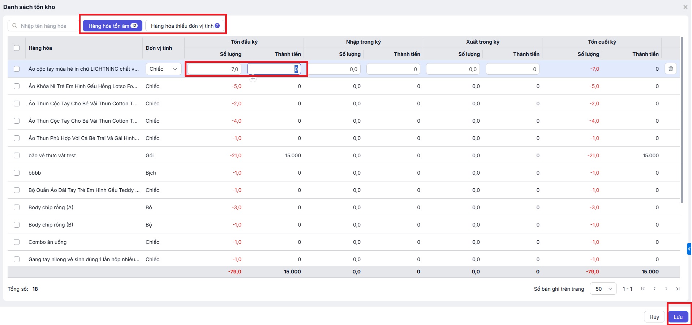The image size is (692, 325).
Task: Click the blue side panel expand arrow
Action: click(x=689, y=249)
